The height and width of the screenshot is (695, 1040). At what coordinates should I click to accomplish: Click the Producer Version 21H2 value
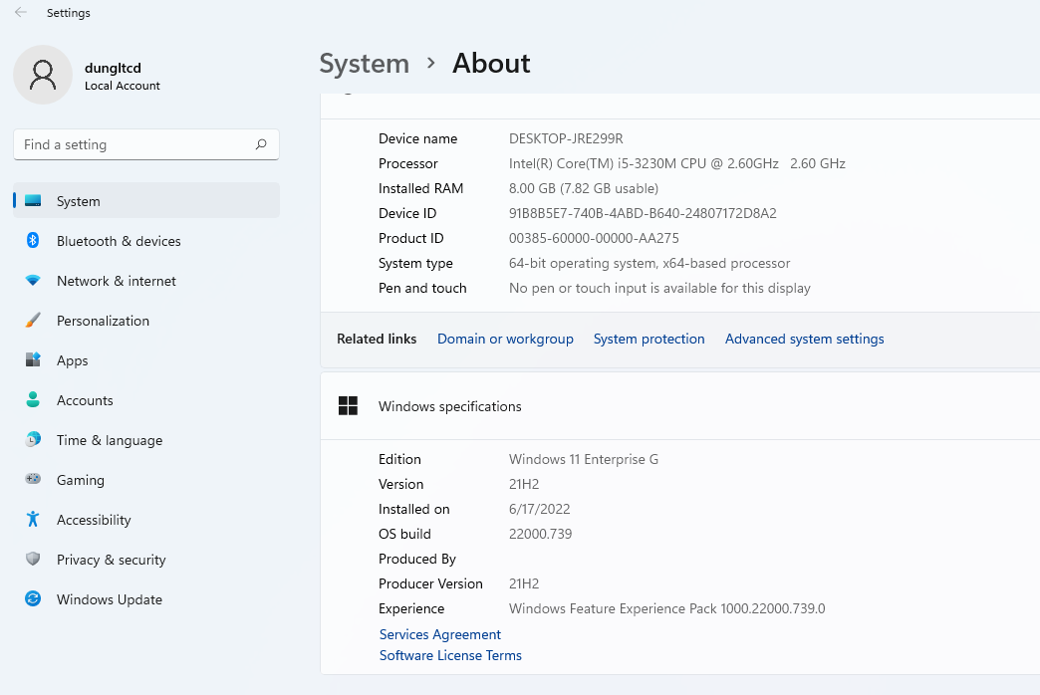523,583
